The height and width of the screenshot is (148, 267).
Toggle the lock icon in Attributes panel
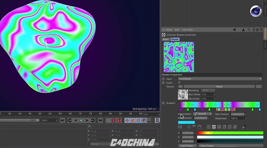254,30
